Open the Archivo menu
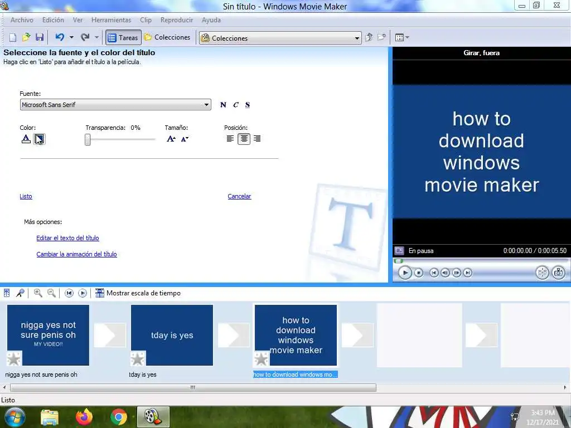Screen dimensions: 571x428 click(22, 20)
